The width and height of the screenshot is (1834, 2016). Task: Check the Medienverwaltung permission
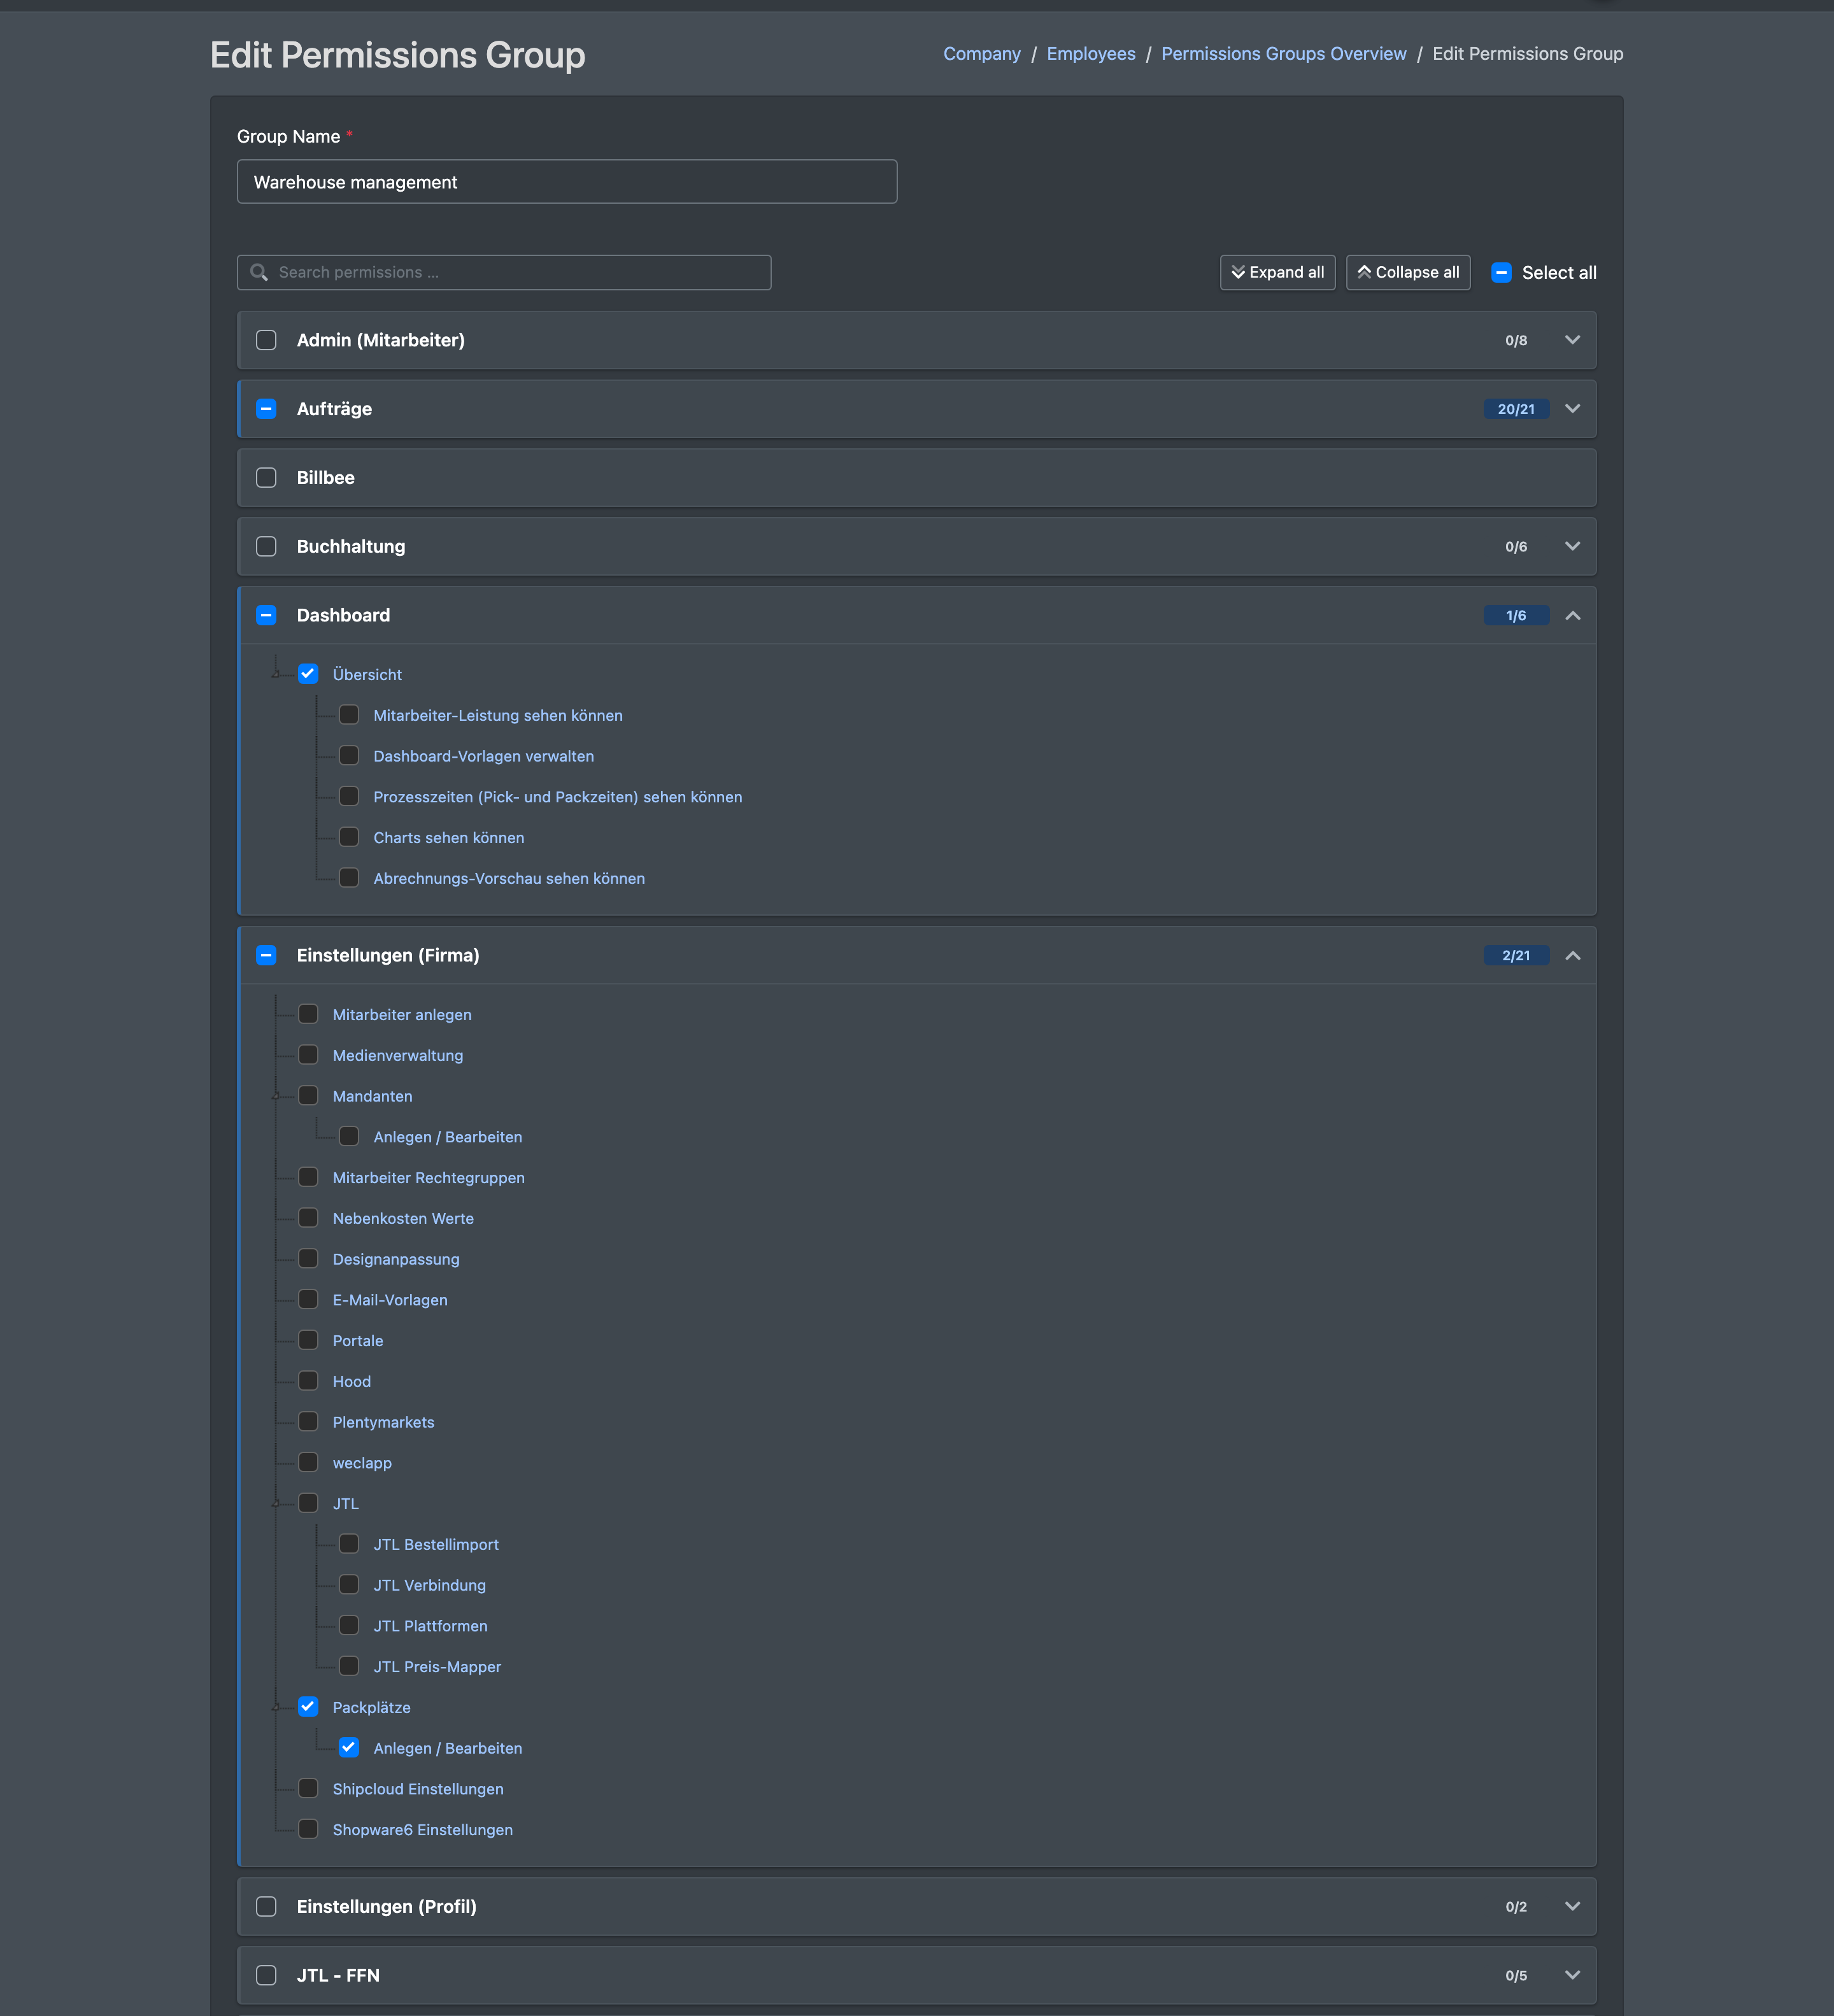tap(308, 1055)
